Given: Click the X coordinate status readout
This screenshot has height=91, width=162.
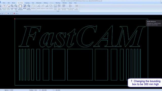Looking at the screenshot, I should click(x=43, y=90).
